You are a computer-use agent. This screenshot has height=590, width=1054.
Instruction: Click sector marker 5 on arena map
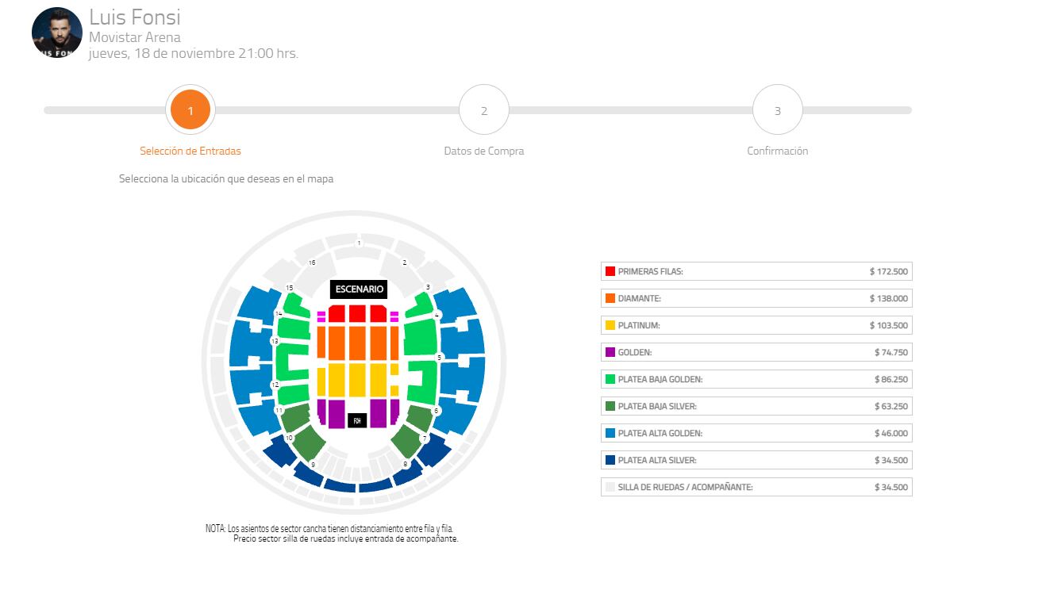click(x=439, y=358)
